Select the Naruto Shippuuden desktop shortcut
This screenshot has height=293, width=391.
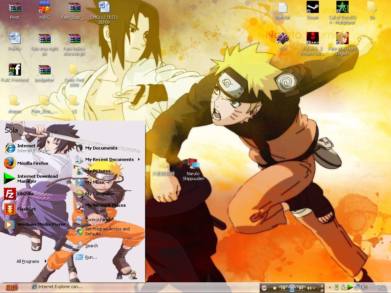tap(193, 169)
